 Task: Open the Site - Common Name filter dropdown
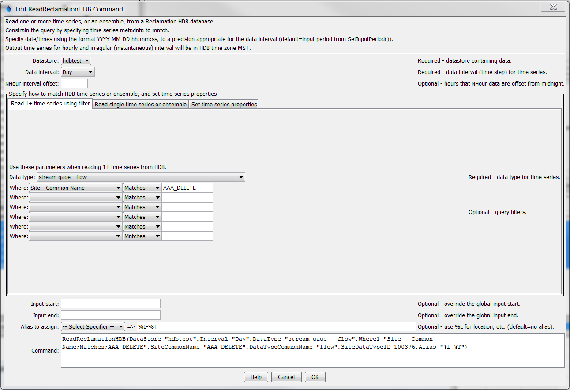coord(75,187)
